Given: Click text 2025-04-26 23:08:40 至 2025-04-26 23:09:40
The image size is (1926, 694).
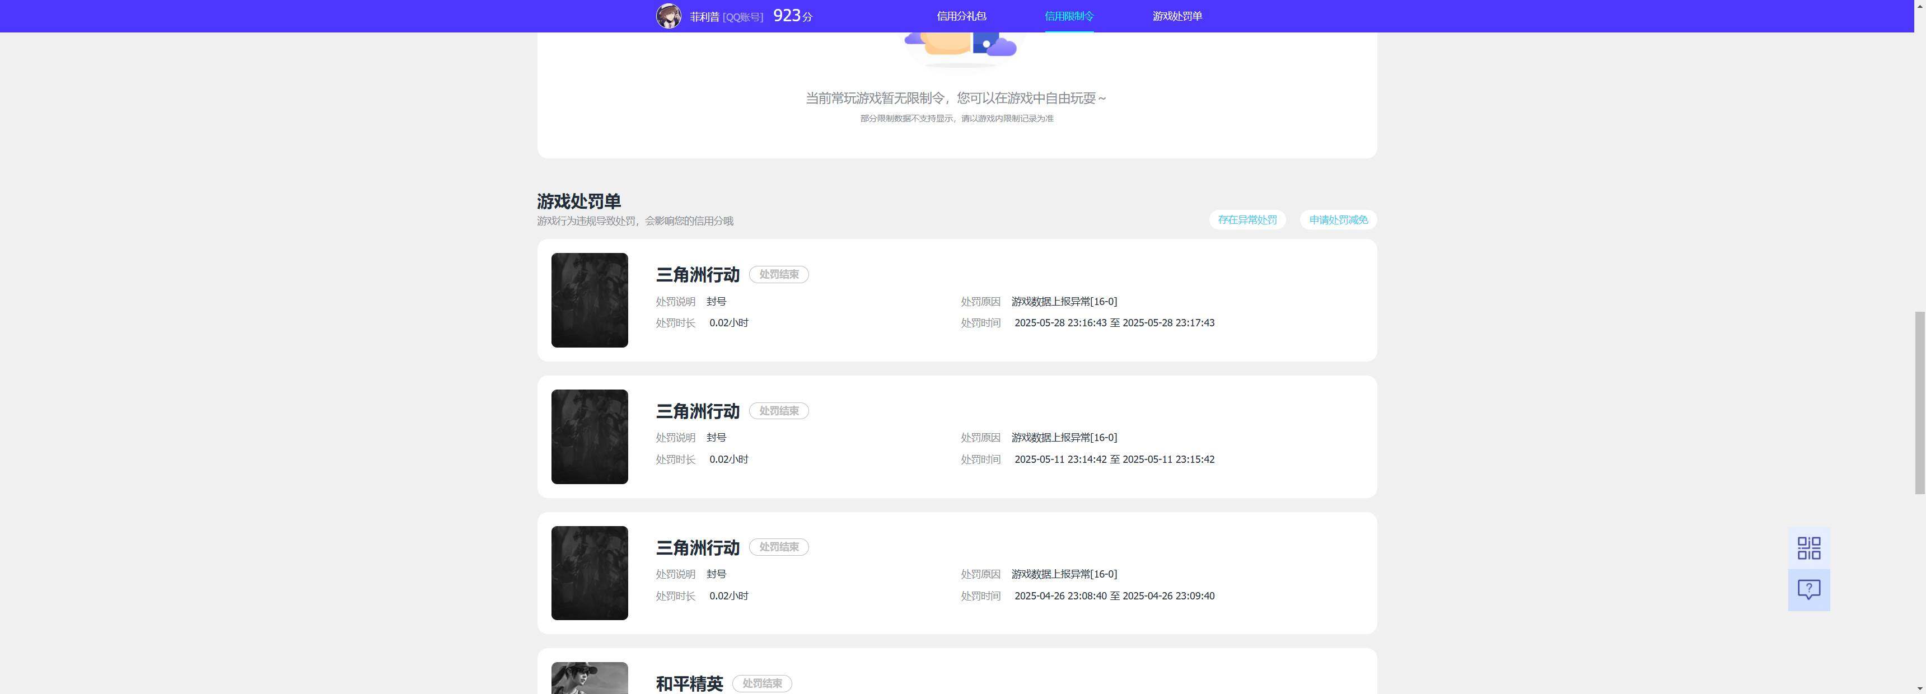Looking at the screenshot, I should coord(1114,595).
